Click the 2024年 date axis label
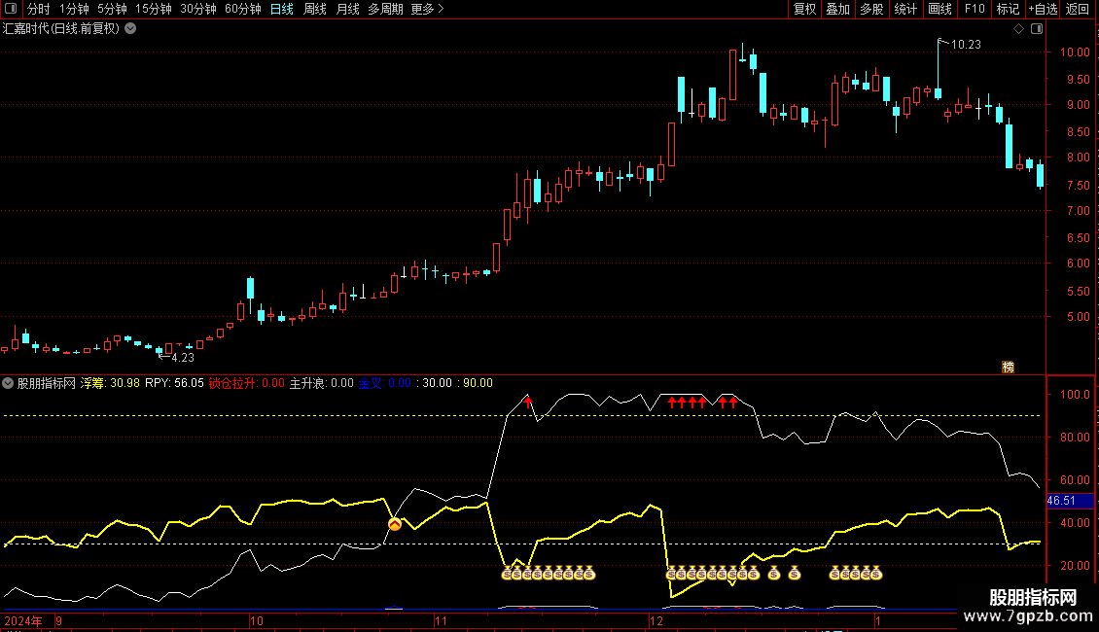 click(23, 620)
